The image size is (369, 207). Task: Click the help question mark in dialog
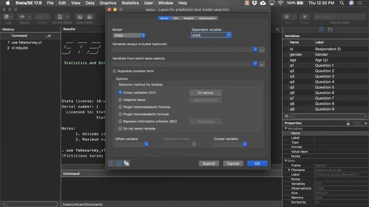[x=111, y=163]
